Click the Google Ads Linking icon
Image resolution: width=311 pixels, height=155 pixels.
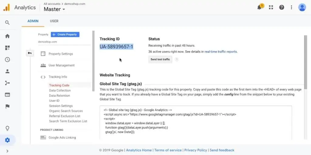[x=43, y=137]
